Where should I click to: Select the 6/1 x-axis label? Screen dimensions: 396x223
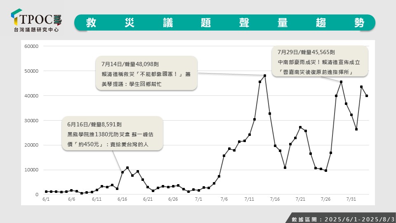[x=46, y=199]
